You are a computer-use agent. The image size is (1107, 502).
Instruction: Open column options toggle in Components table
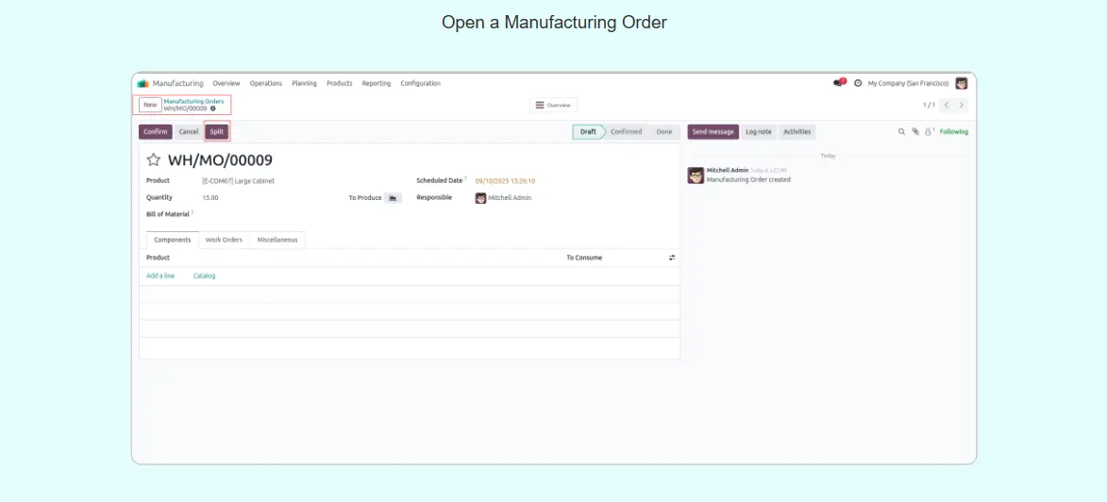(x=672, y=258)
